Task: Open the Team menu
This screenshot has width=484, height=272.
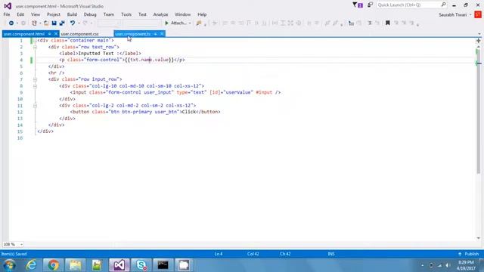Action: (109, 14)
